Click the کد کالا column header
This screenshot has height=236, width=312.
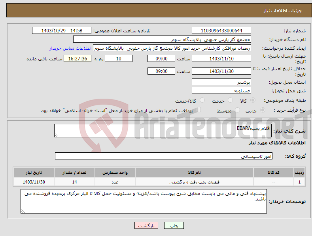coord(274,172)
